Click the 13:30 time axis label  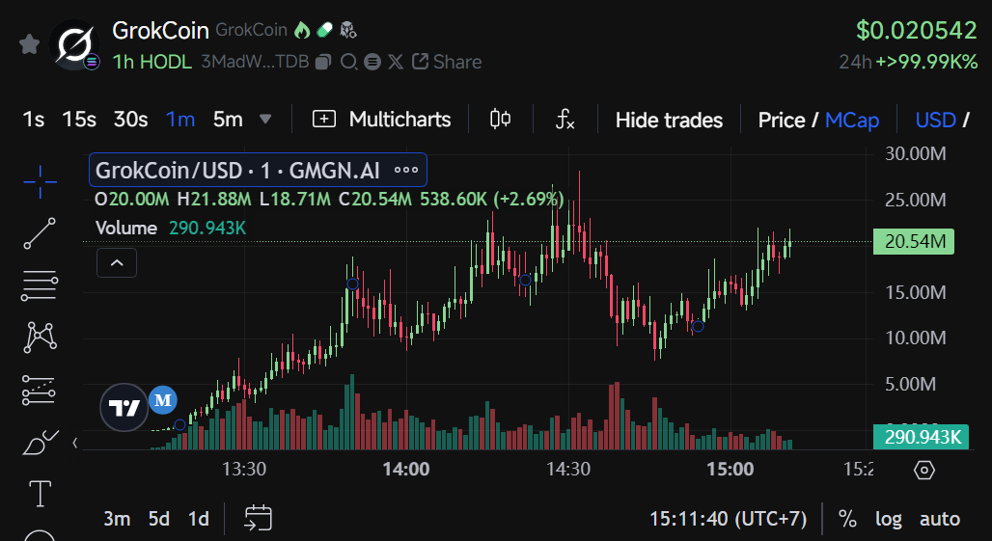coord(244,469)
